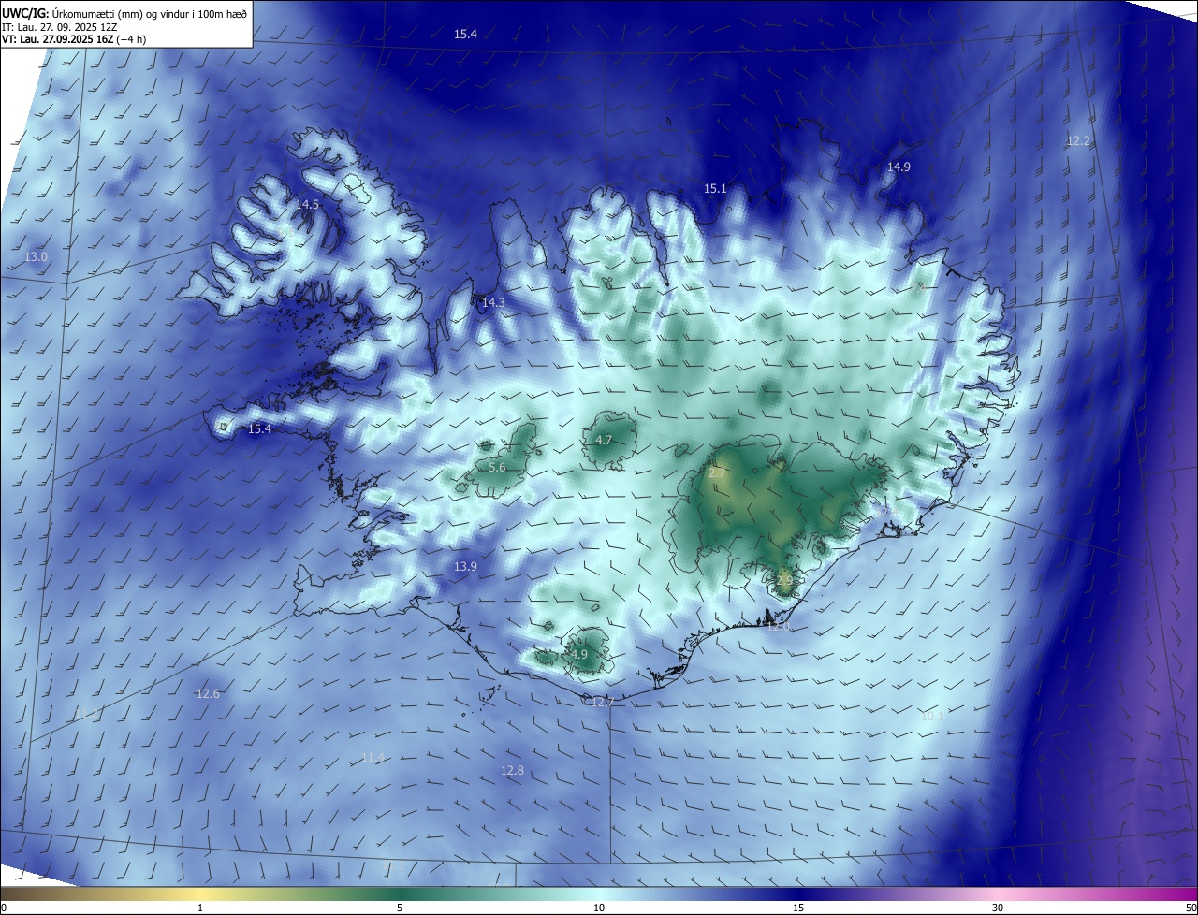Pick the 4.7 value on the glacier
The image size is (1198, 915).
604,441
